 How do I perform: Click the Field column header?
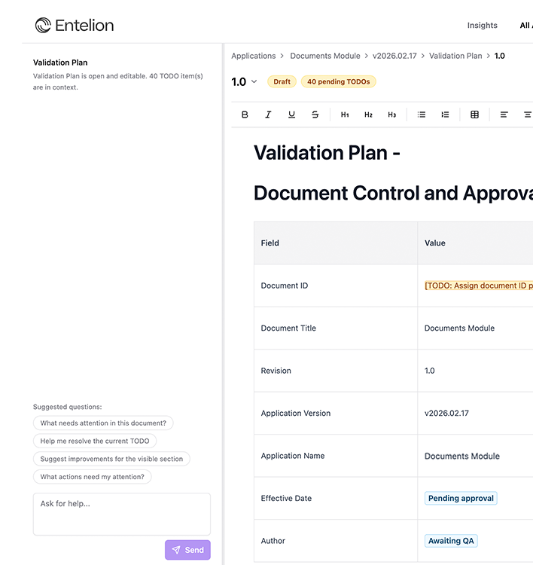336,243
